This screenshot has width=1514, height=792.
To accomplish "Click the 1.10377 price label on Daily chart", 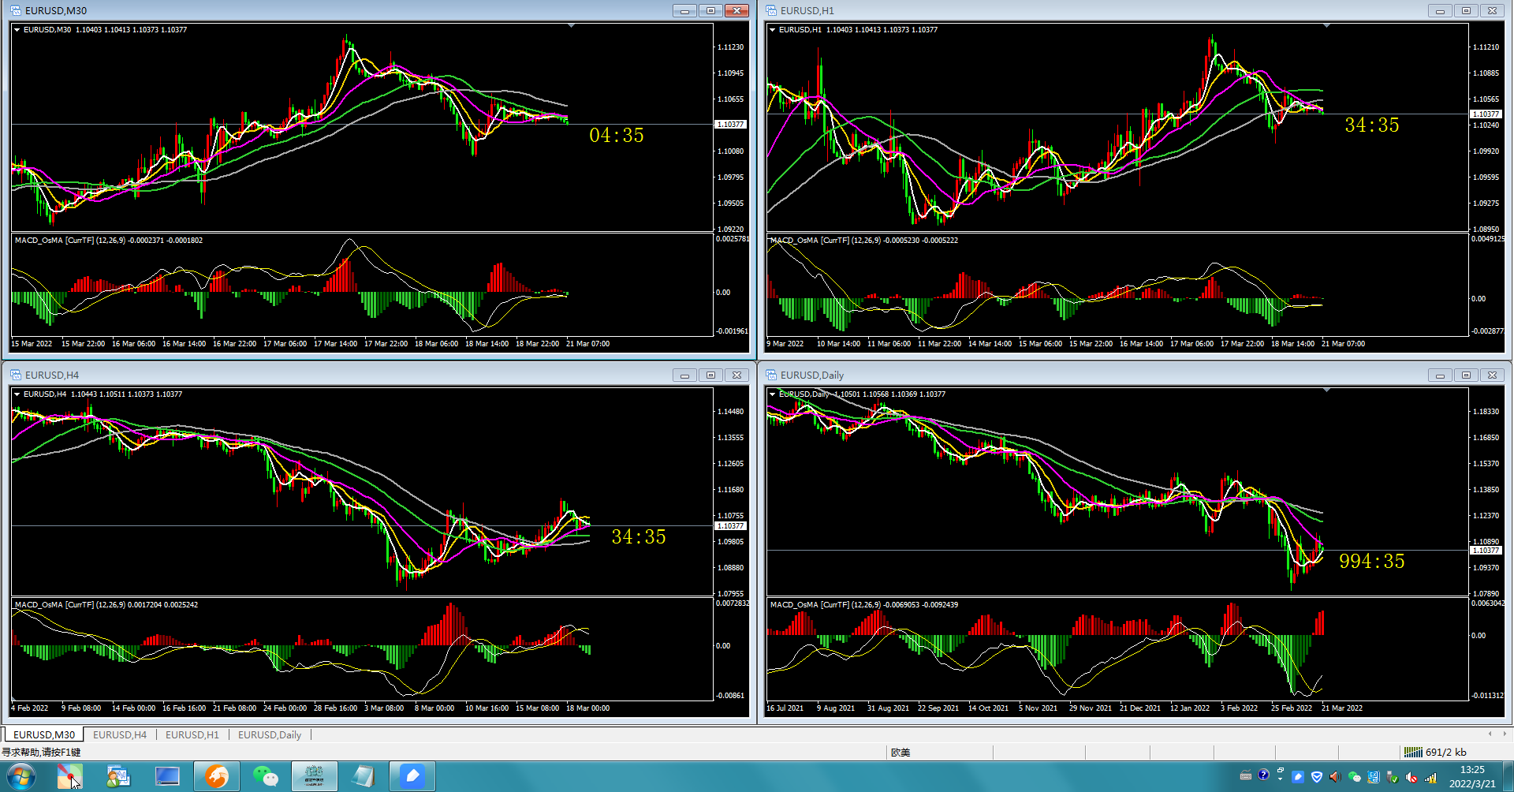I will (1486, 551).
